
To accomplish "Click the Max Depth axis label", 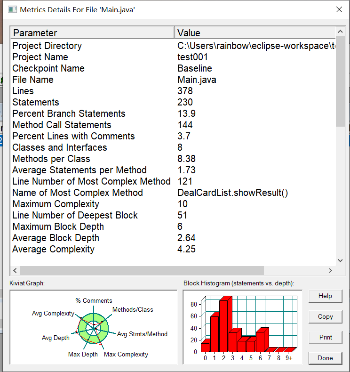I will pyautogui.click(x=83, y=355).
